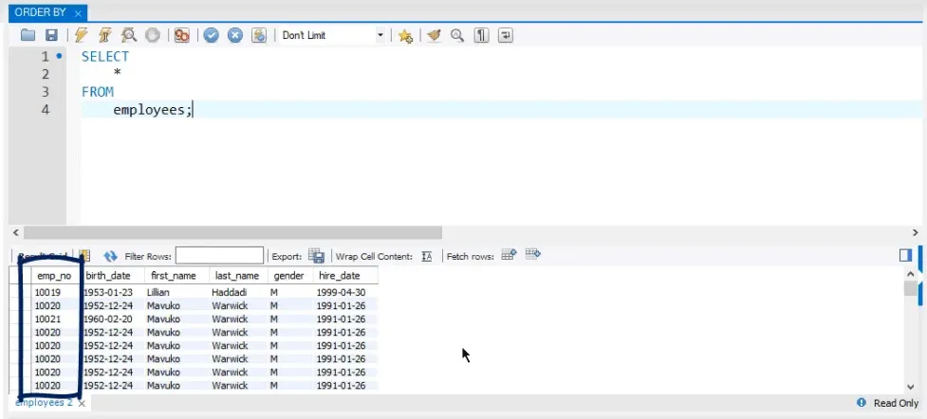Screen dimensions: 927x419
Task: Open the Don't Limit rows dropdown
Action: [x=332, y=35]
